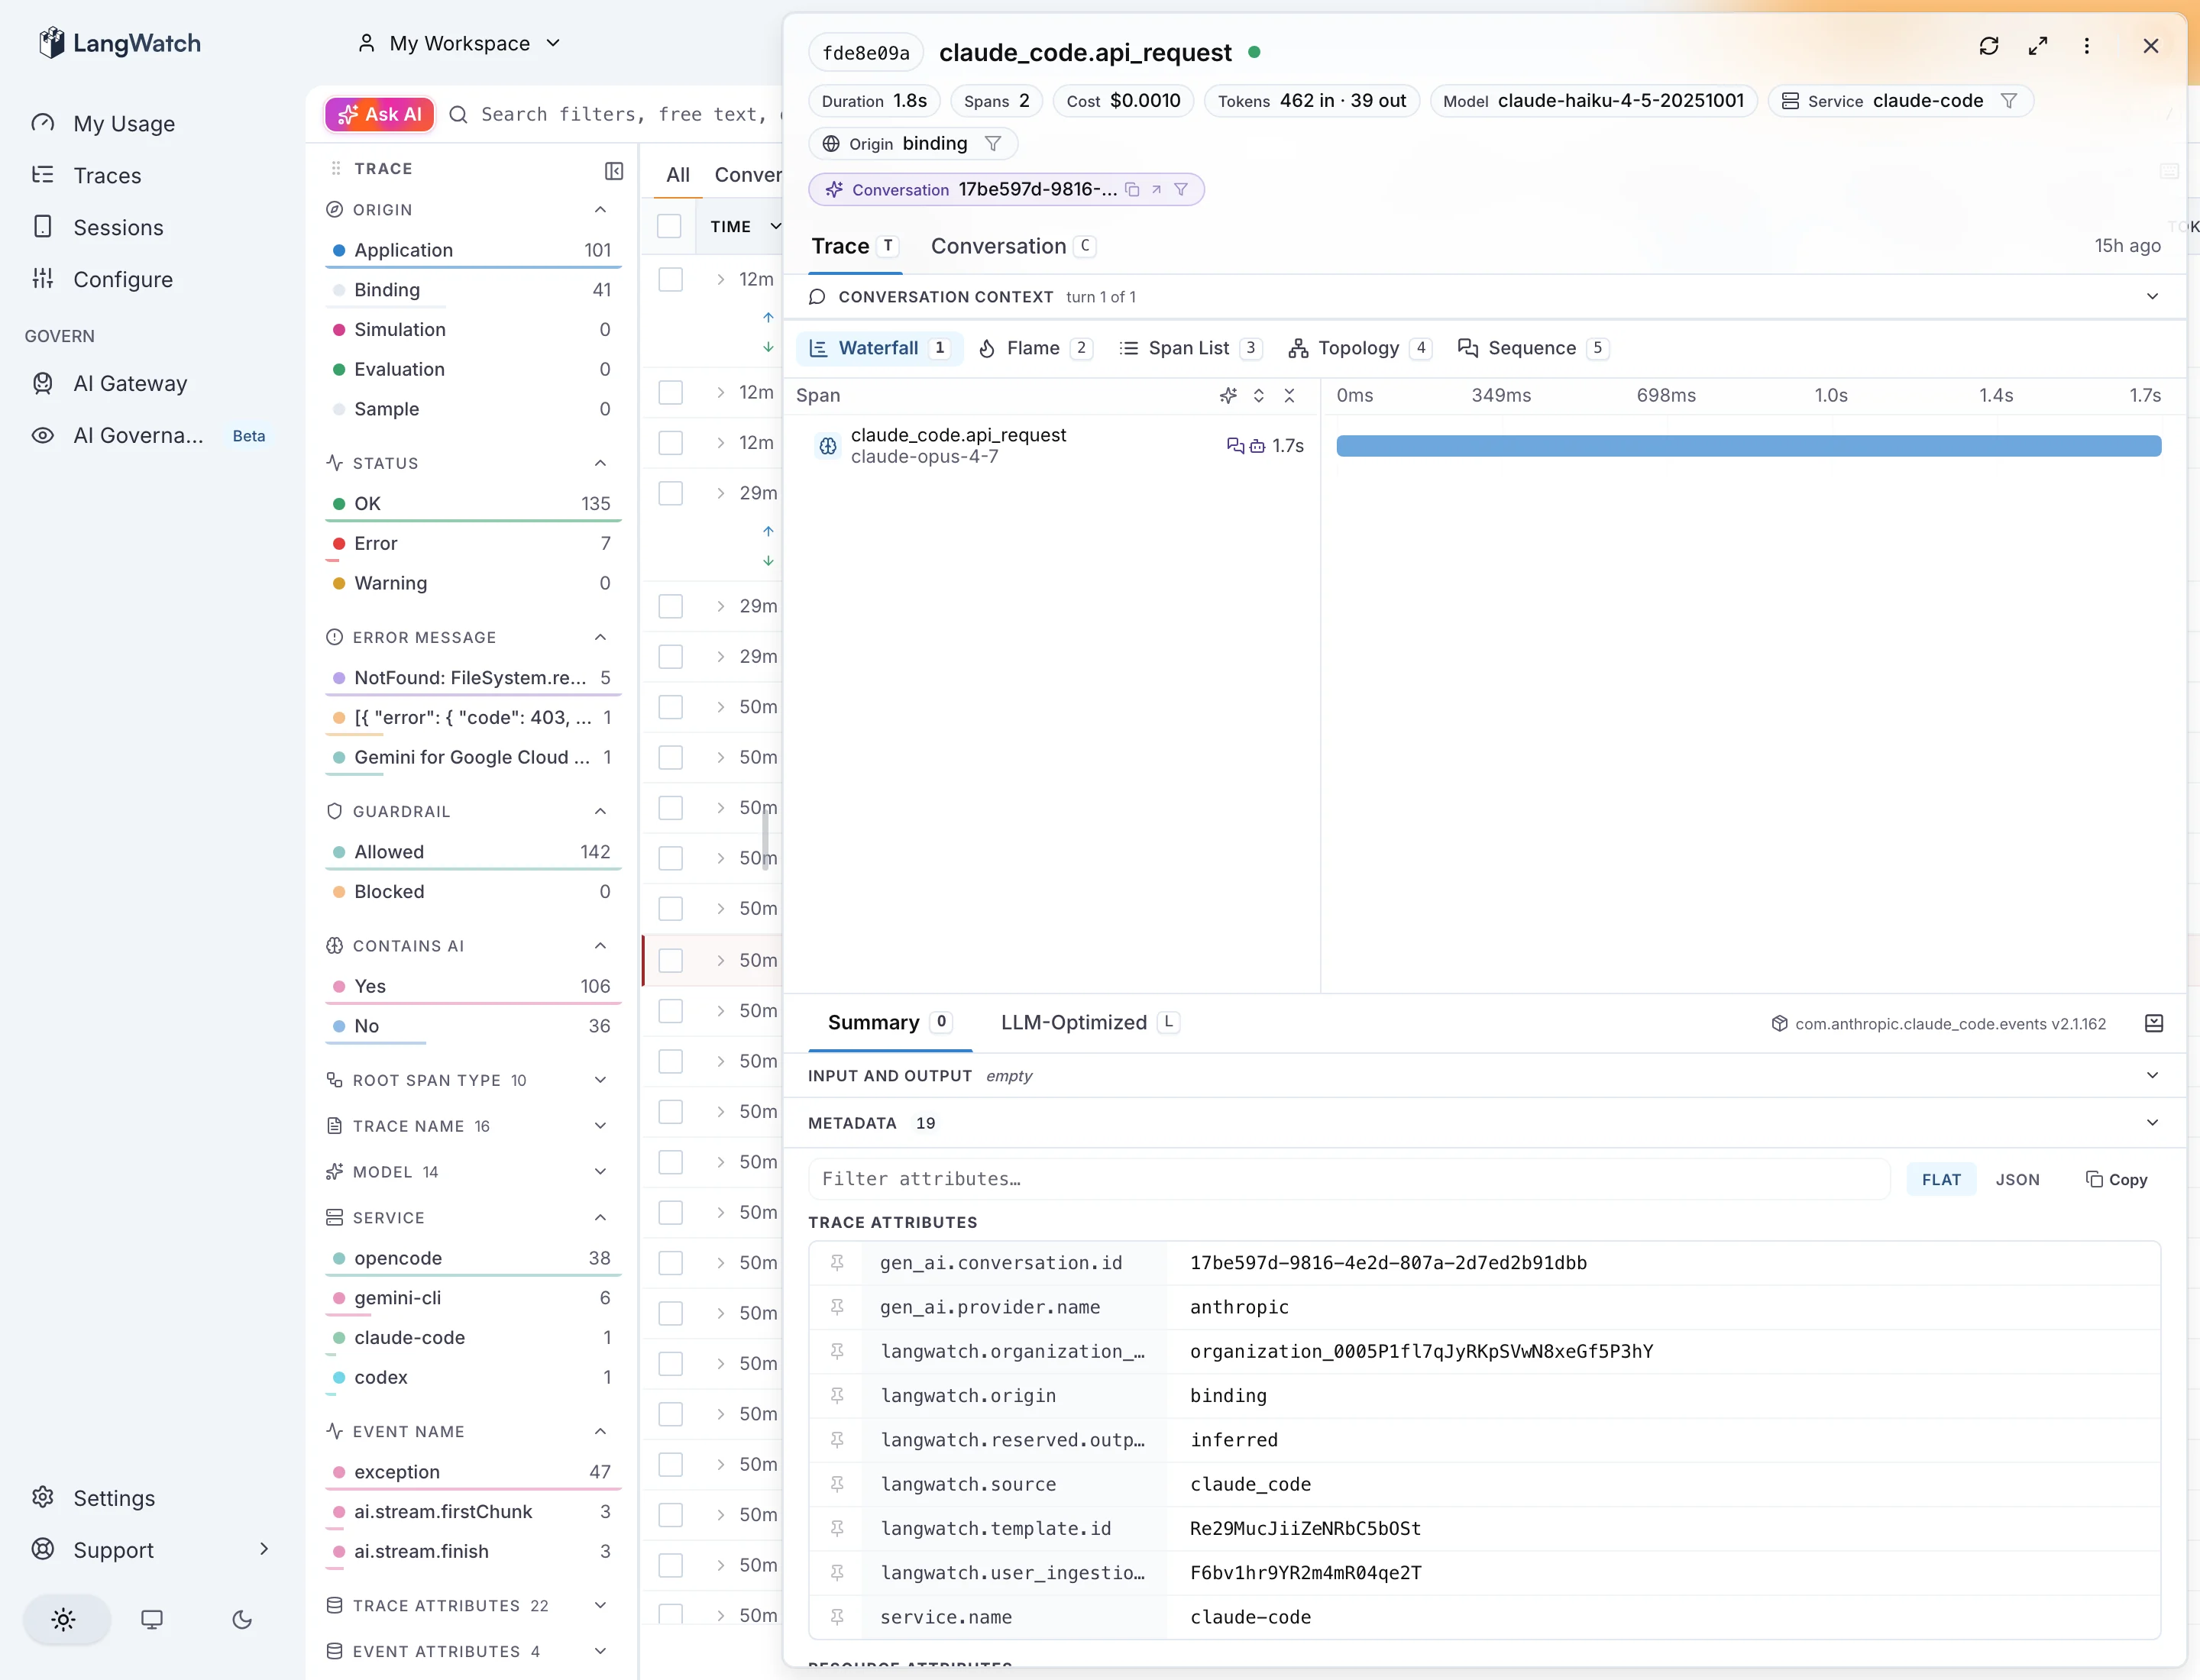Switch to system theme
Viewport: 2200px width, 1680px height.
pos(152,1621)
